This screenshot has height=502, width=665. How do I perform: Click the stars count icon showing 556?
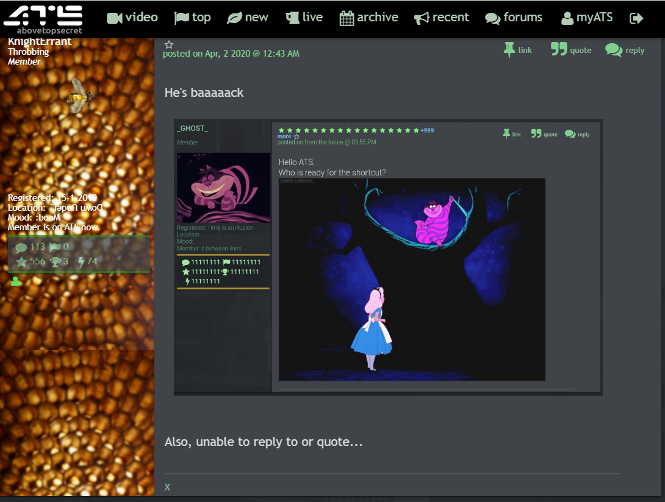click(21, 262)
